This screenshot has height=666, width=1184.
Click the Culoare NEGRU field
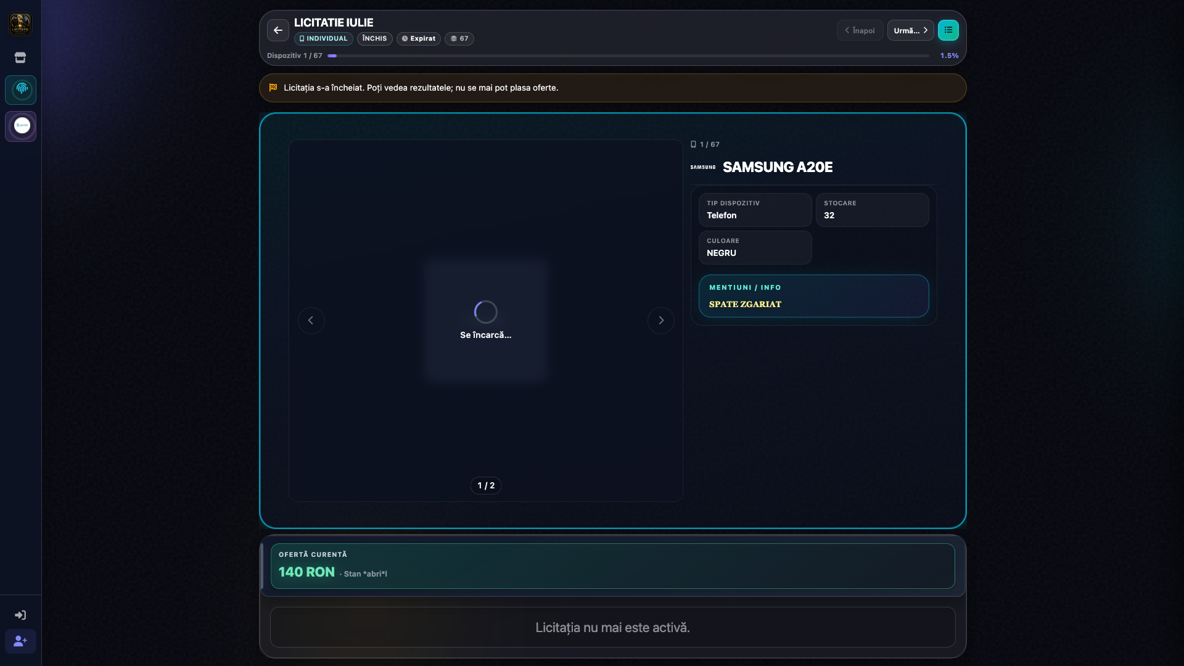point(755,247)
